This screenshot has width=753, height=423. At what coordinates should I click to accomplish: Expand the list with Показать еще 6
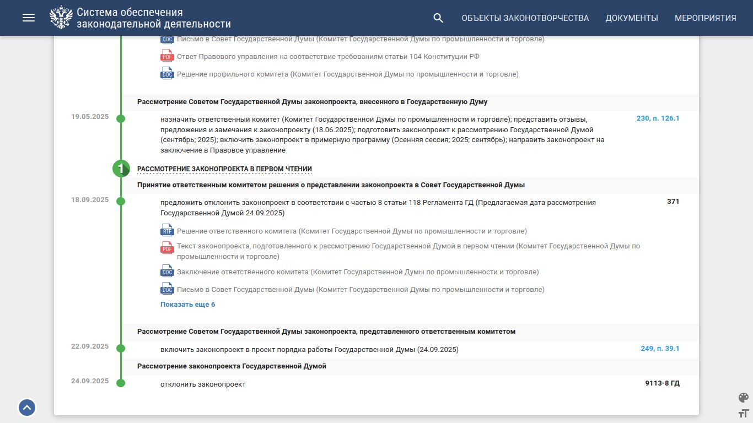(187, 305)
